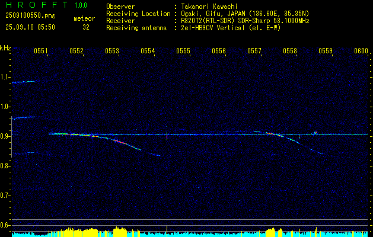Click the Receiver label

coord(120,21)
